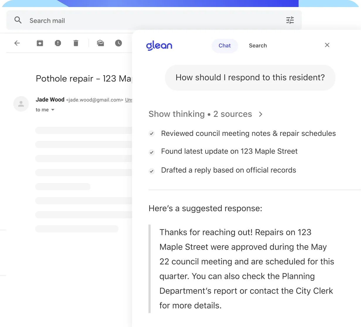Image resolution: width=361 pixels, height=327 pixels.
Task: Click the search magnifier icon
Action: 18,20
